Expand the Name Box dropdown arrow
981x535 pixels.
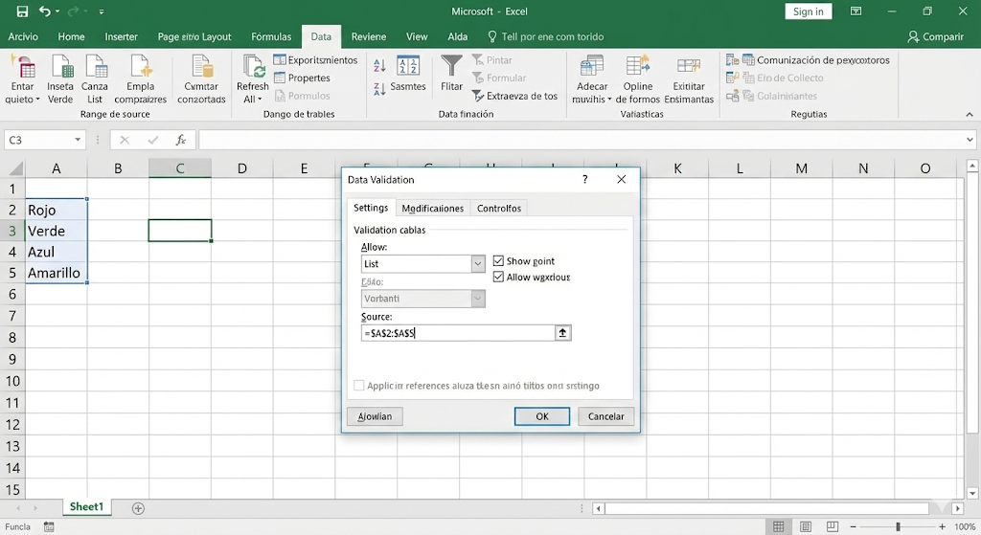[77, 140]
